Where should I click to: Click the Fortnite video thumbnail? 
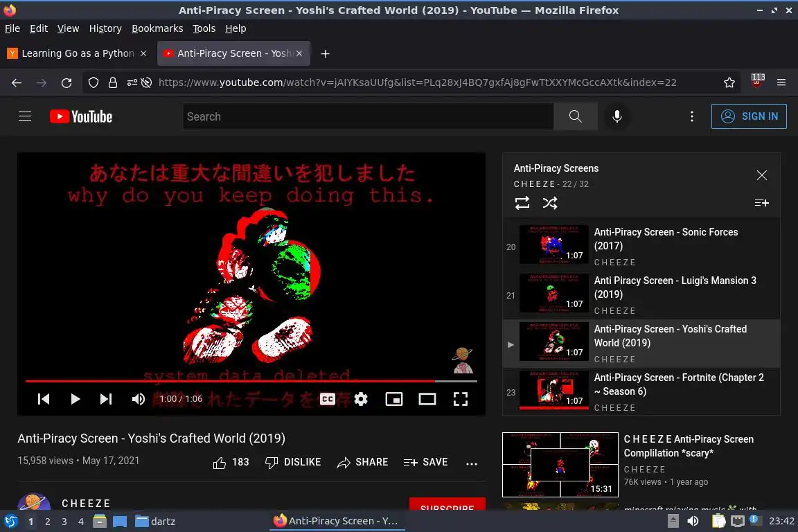tap(553, 391)
